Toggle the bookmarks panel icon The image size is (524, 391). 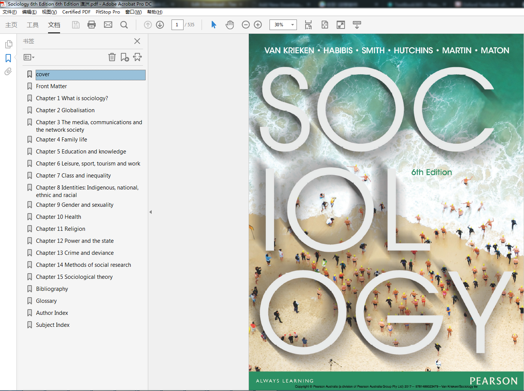(x=8, y=58)
